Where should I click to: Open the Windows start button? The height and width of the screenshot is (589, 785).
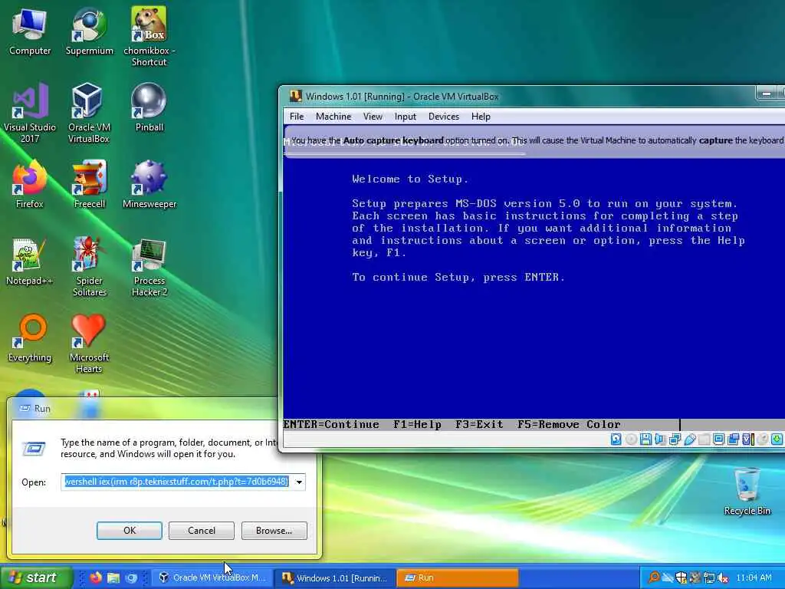pos(35,577)
